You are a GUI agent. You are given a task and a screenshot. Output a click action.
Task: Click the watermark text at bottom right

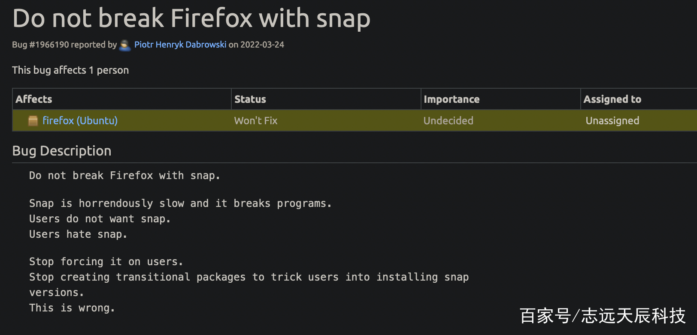(x=603, y=316)
